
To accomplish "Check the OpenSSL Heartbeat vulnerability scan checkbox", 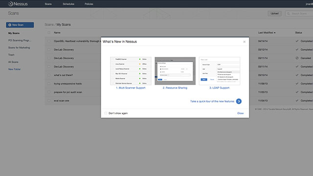I will [x=49, y=41].
